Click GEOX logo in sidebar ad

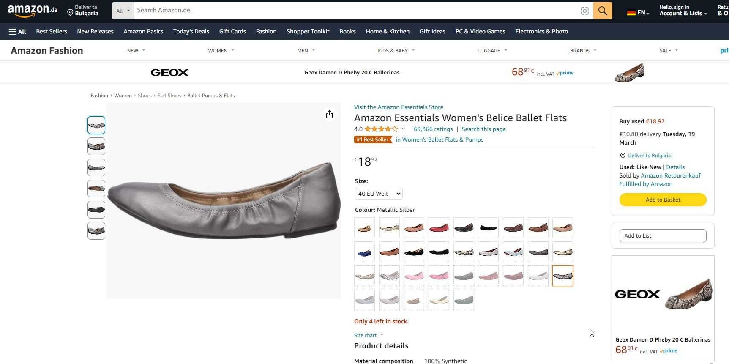(x=637, y=294)
